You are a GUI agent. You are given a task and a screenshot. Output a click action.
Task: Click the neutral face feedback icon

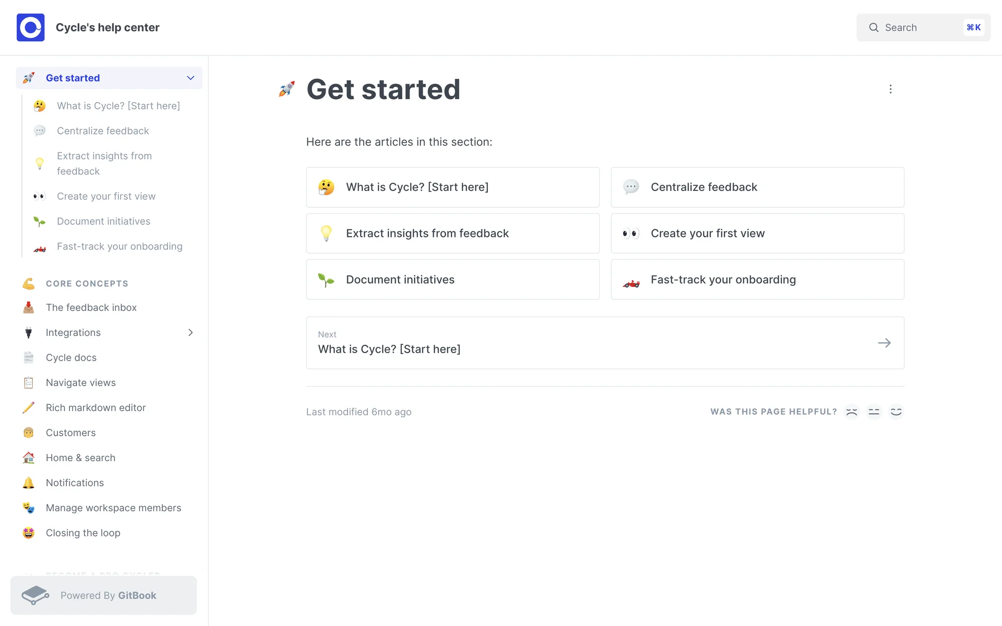point(874,412)
